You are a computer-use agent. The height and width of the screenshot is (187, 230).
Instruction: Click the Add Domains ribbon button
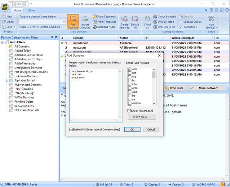pos(73,22)
